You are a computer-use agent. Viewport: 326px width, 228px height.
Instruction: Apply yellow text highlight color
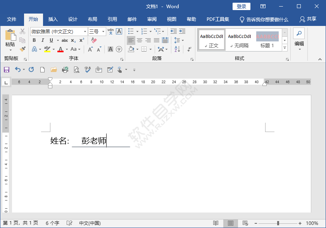click(47, 49)
